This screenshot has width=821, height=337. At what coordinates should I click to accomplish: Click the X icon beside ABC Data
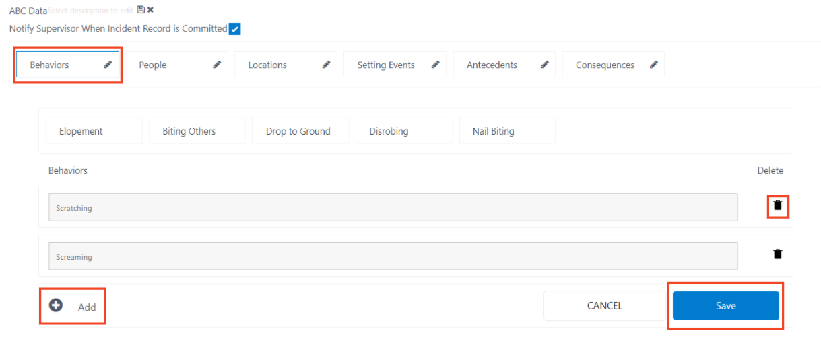pos(150,9)
